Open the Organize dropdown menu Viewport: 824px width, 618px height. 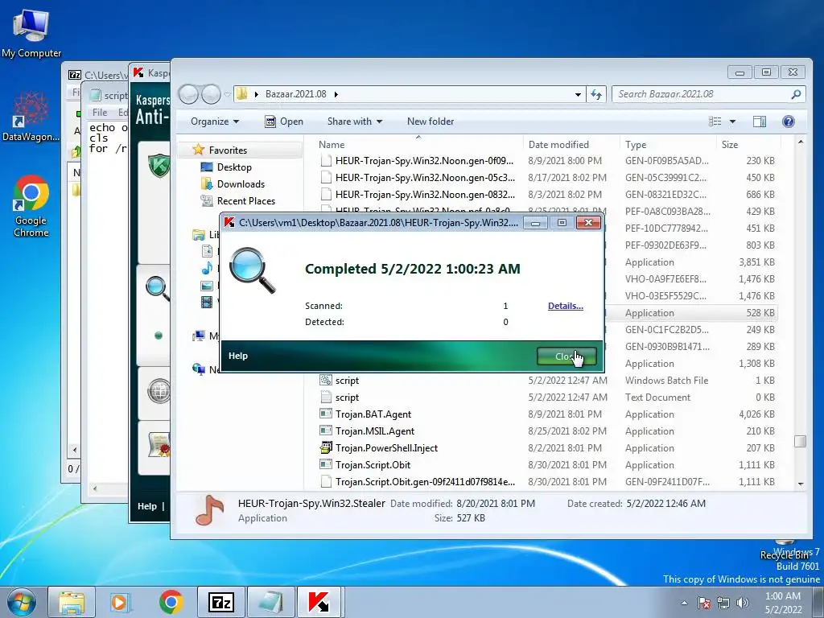coord(214,122)
